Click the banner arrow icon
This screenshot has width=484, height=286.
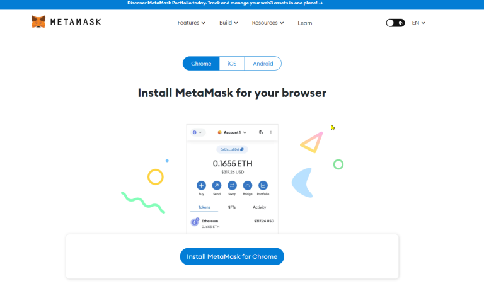click(x=321, y=3)
